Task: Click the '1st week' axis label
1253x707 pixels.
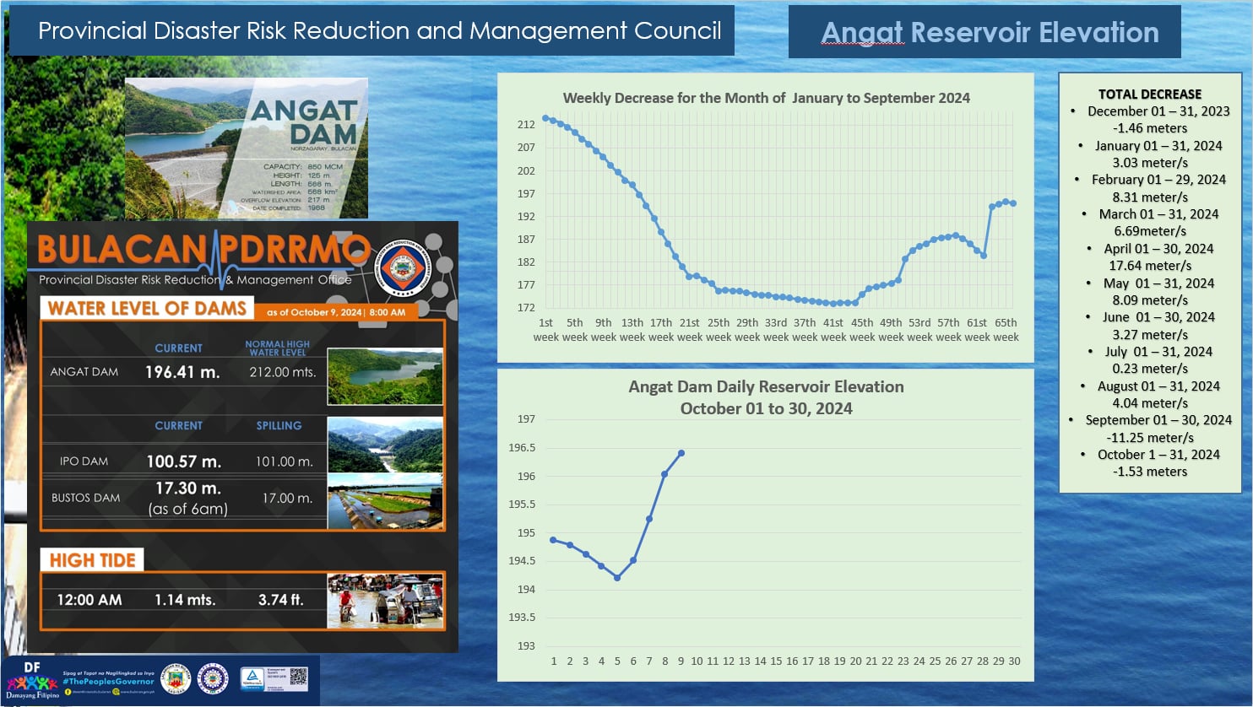Action: [x=546, y=329]
